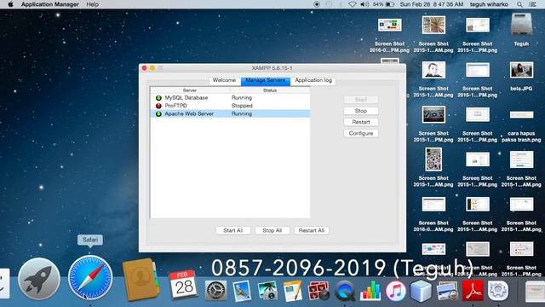Click the Stopped status cell

coord(242,106)
